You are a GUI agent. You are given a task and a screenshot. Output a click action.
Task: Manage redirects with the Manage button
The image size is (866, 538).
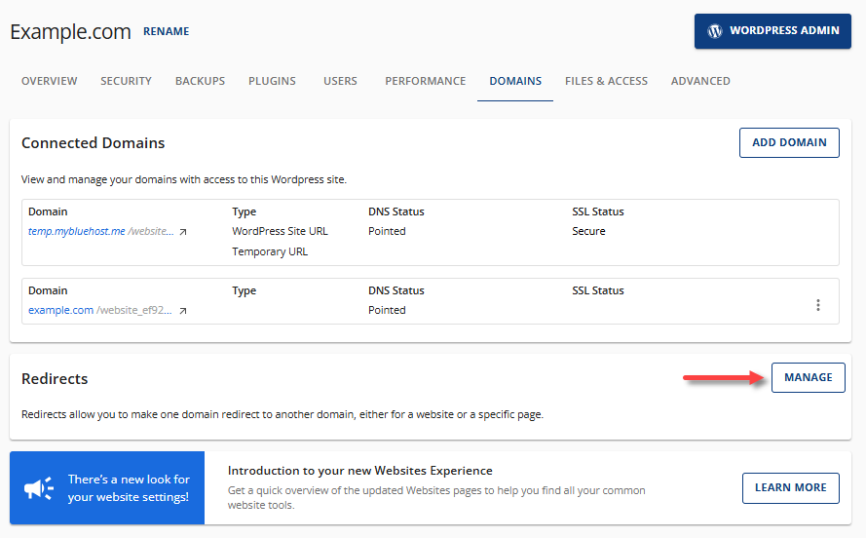click(x=808, y=377)
